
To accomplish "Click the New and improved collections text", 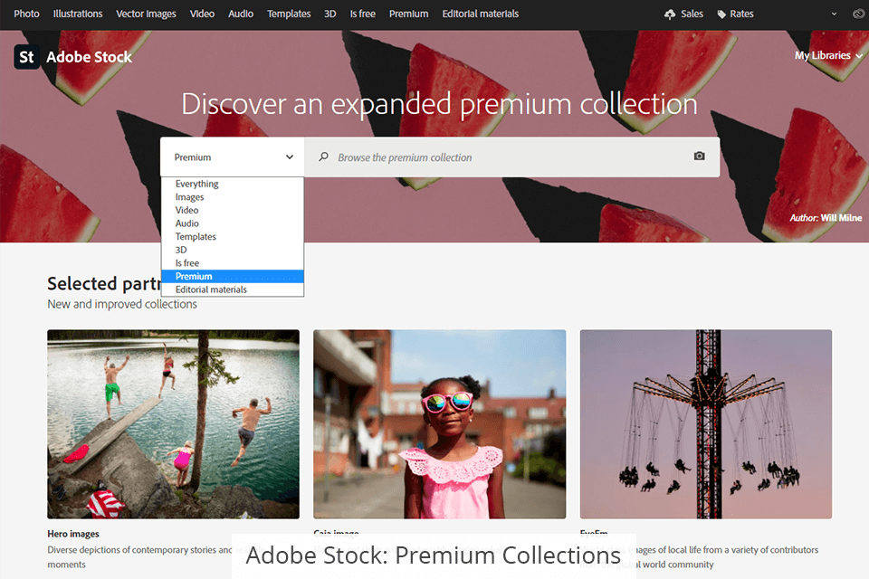I will point(122,304).
